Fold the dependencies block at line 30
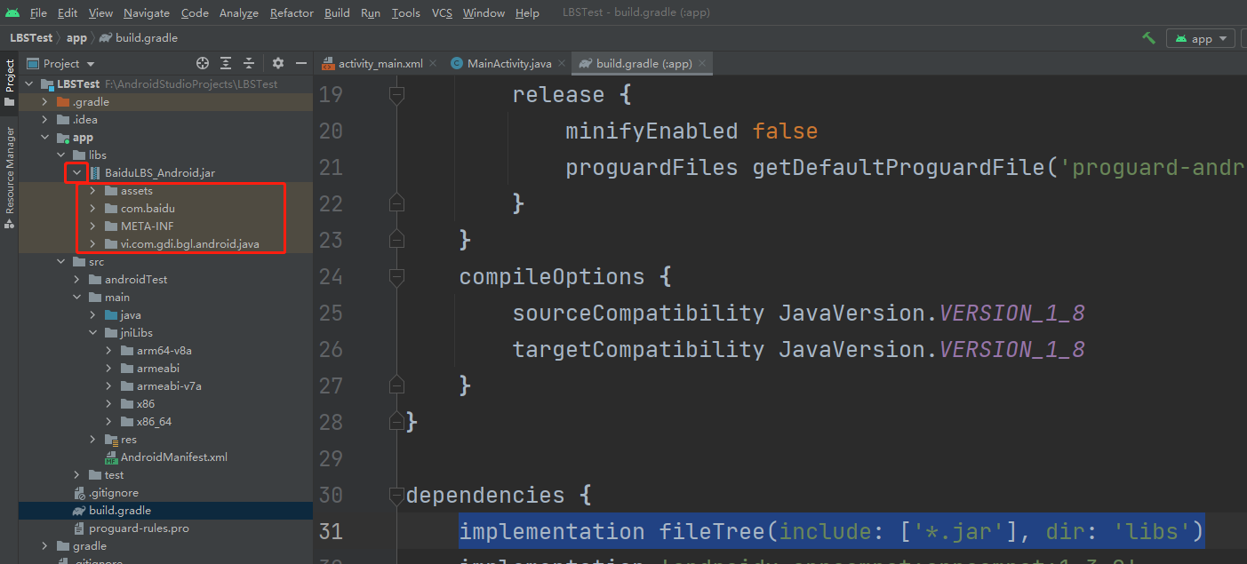The height and width of the screenshot is (564, 1247). (x=396, y=495)
